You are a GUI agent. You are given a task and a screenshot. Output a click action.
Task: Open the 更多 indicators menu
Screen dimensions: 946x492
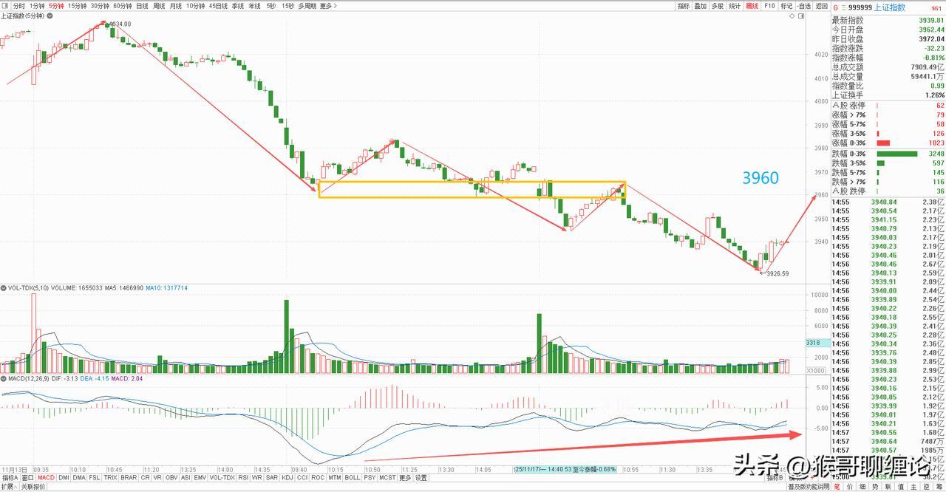405,477
